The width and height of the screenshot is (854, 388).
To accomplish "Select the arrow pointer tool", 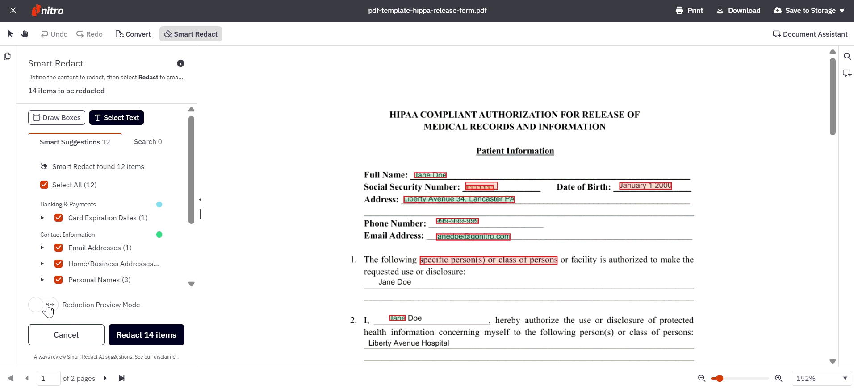I will 11,34.
